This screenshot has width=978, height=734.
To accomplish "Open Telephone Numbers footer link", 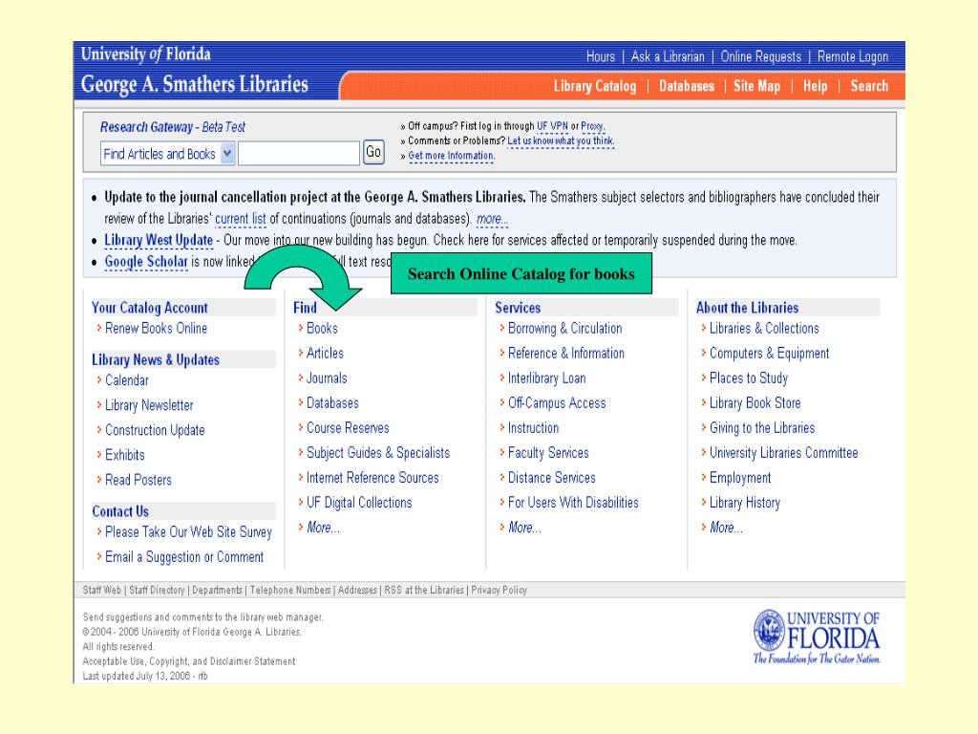I will 290,590.
